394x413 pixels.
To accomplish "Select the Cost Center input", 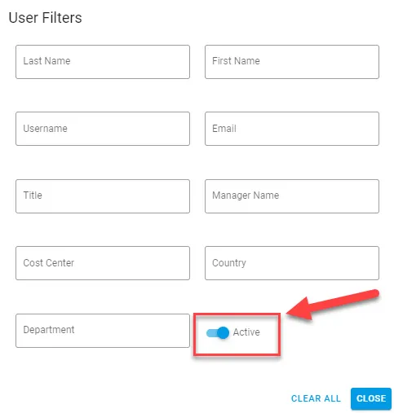I will 103,263.
